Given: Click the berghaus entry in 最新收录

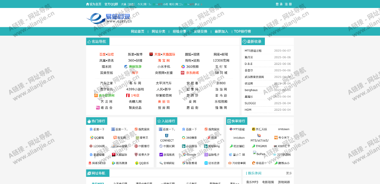Looking at the screenshot, I should [x=251, y=90].
